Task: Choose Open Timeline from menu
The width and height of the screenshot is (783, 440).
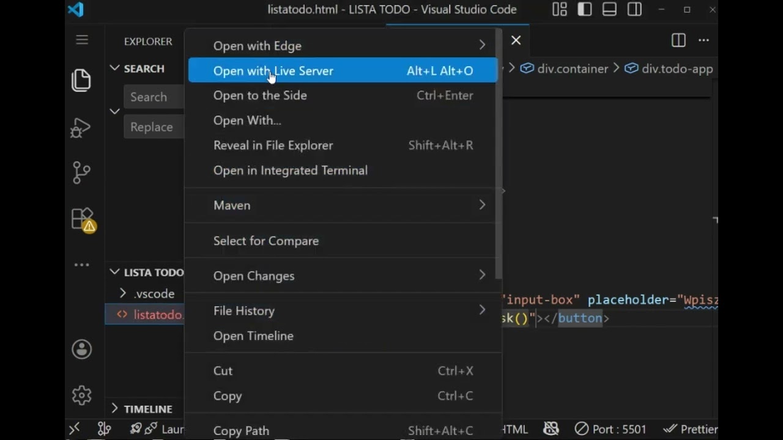Action: (x=343, y=336)
